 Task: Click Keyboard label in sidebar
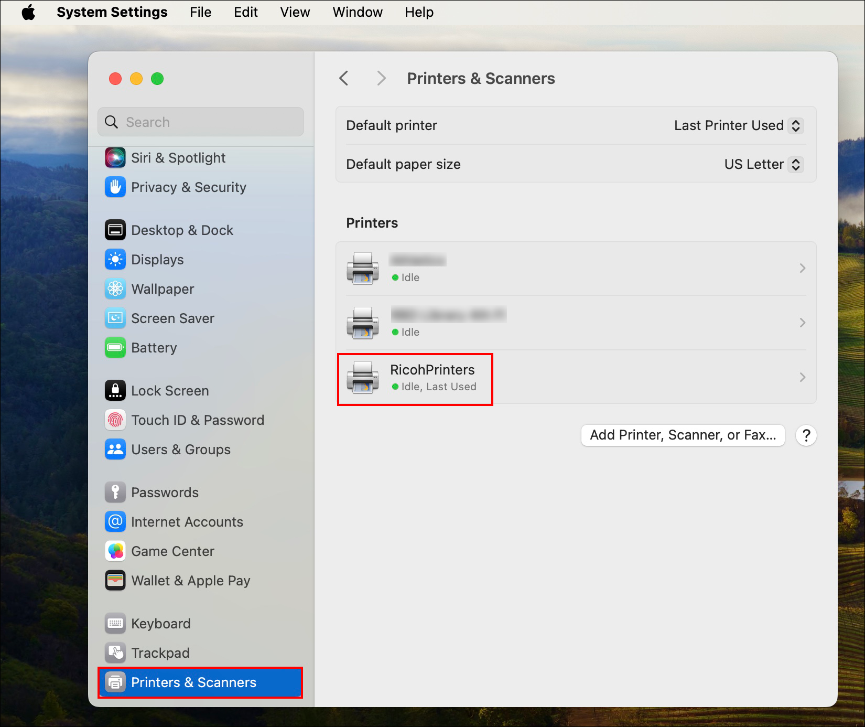click(161, 624)
